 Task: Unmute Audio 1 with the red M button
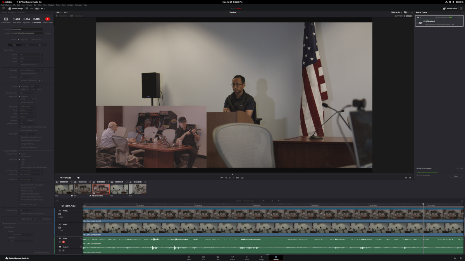pyautogui.click(x=63, y=242)
